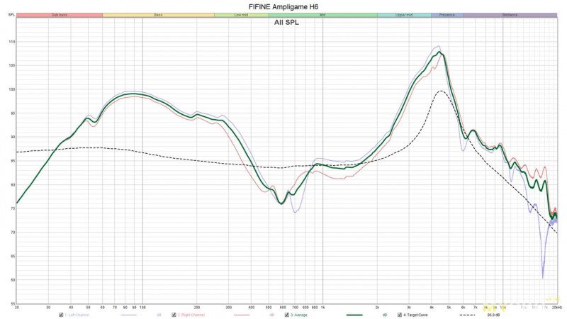
Task: Select the Presence frequency band
Action: [447, 14]
